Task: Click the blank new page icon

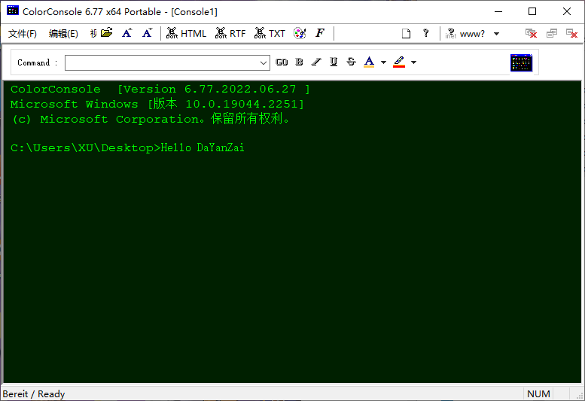Action: [407, 34]
